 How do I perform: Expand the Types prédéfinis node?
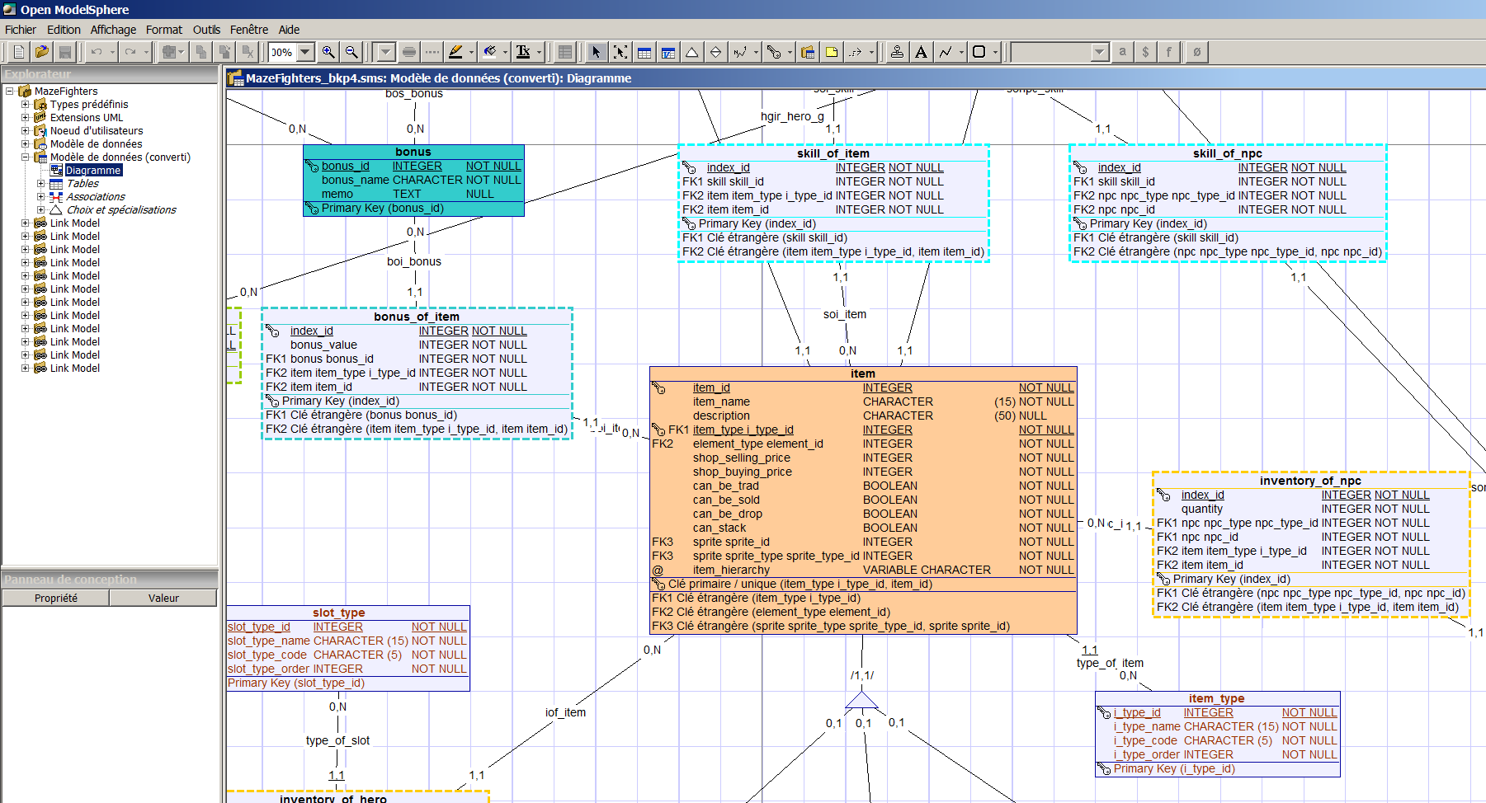pos(26,104)
